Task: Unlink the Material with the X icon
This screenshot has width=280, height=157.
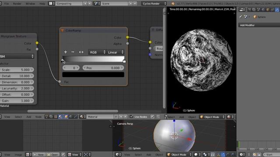Action: tap(125, 117)
